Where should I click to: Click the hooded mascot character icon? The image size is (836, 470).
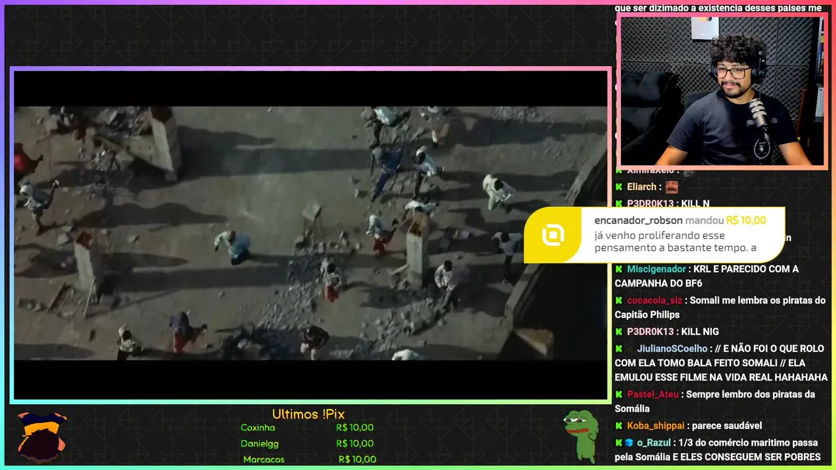[x=41, y=437]
